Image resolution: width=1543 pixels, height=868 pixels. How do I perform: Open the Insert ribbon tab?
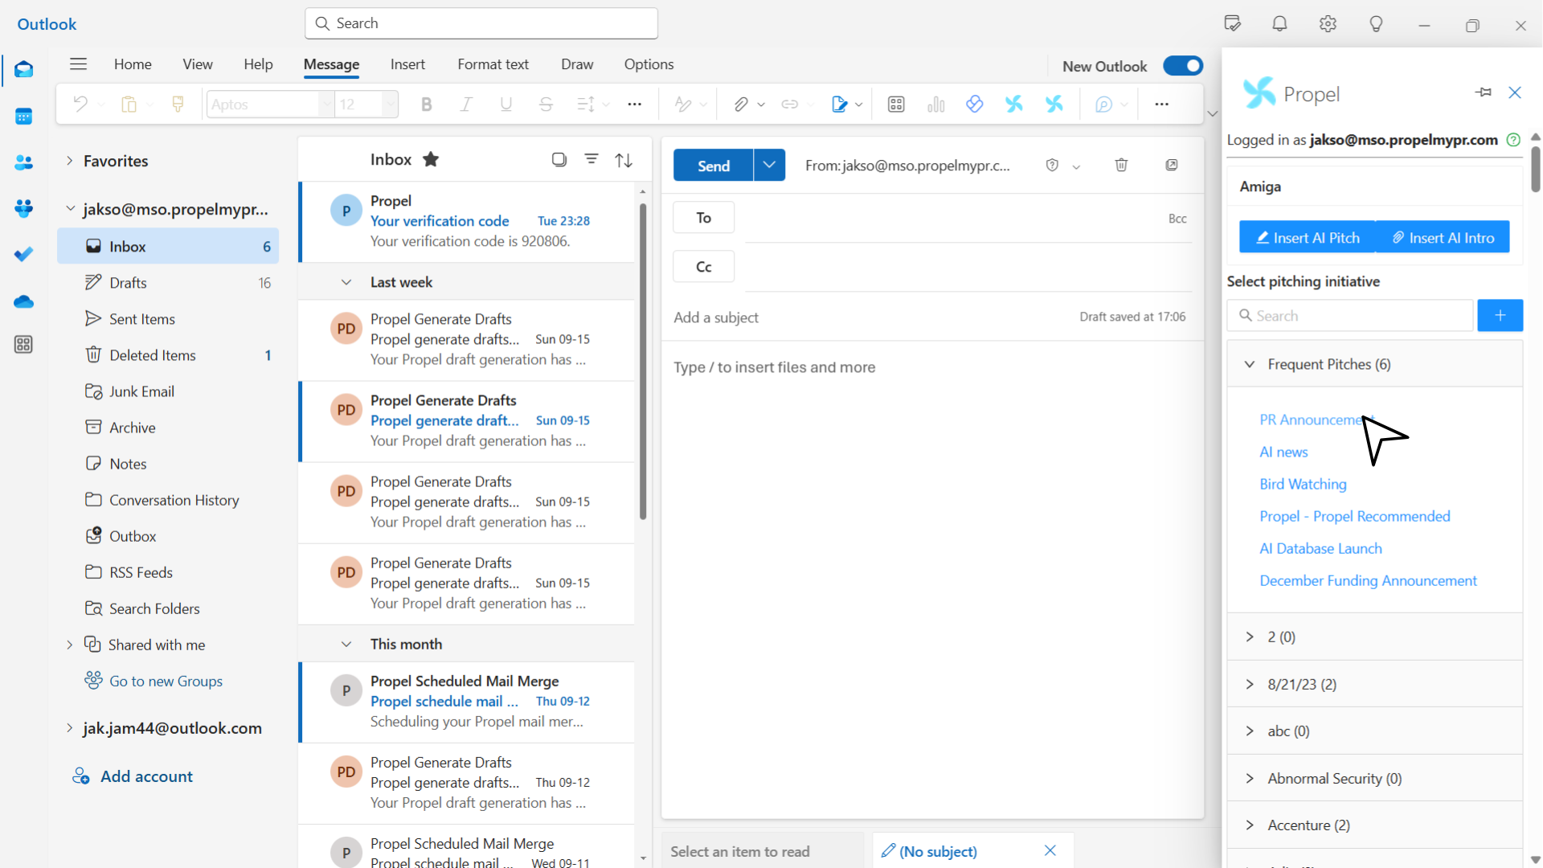(x=407, y=64)
